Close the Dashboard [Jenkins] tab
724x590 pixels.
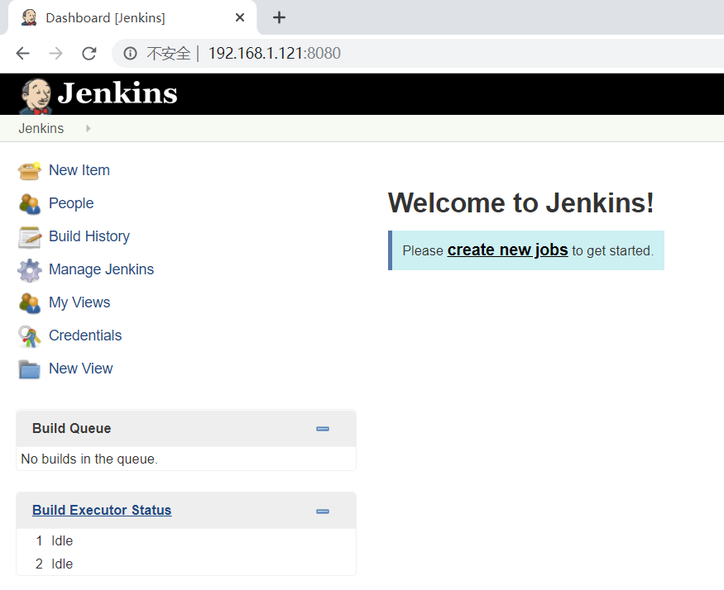point(240,17)
